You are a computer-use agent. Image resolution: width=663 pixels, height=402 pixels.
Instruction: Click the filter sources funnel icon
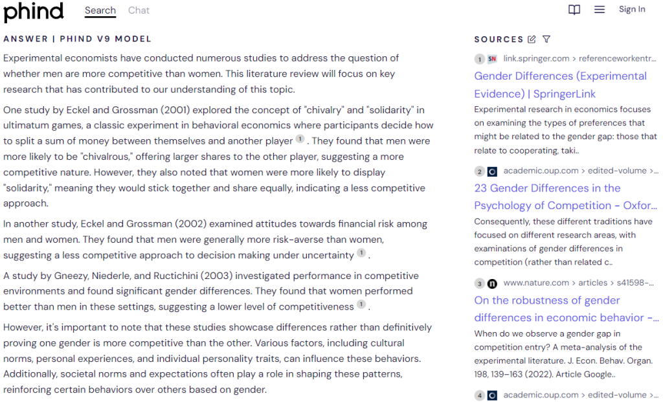click(x=546, y=39)
